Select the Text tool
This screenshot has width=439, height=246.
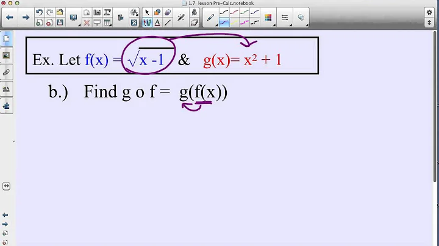(x=157, y=23)
